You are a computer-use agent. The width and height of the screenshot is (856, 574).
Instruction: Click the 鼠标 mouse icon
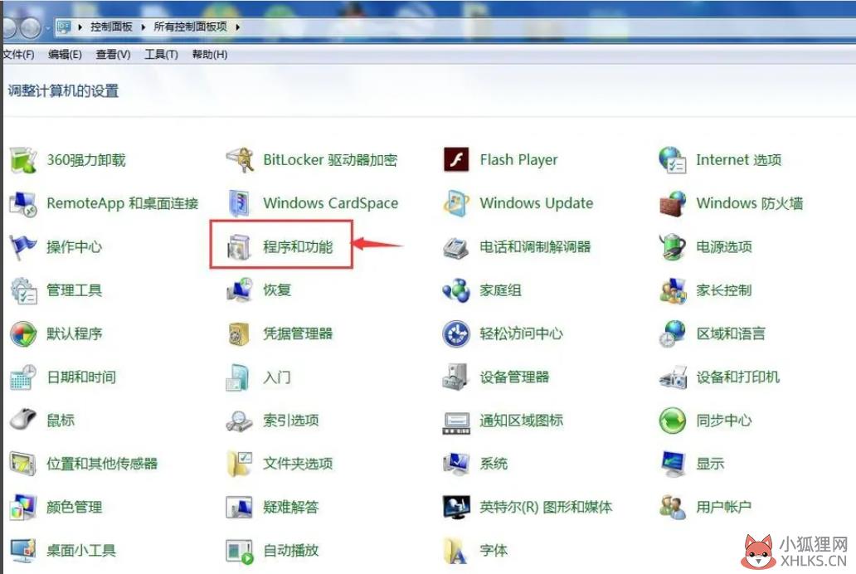tap(23, 421)
